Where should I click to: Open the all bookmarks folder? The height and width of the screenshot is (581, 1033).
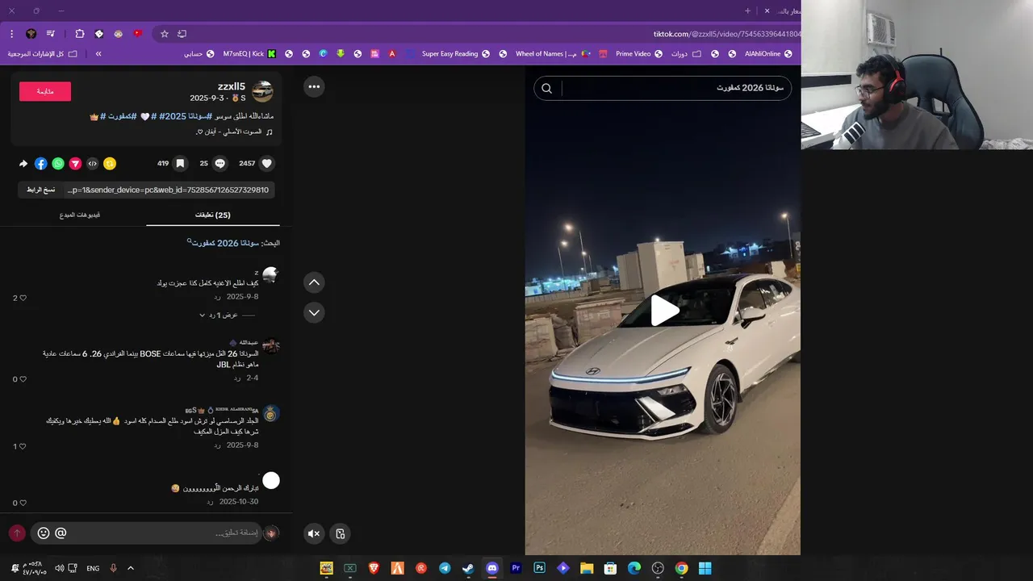43,54
